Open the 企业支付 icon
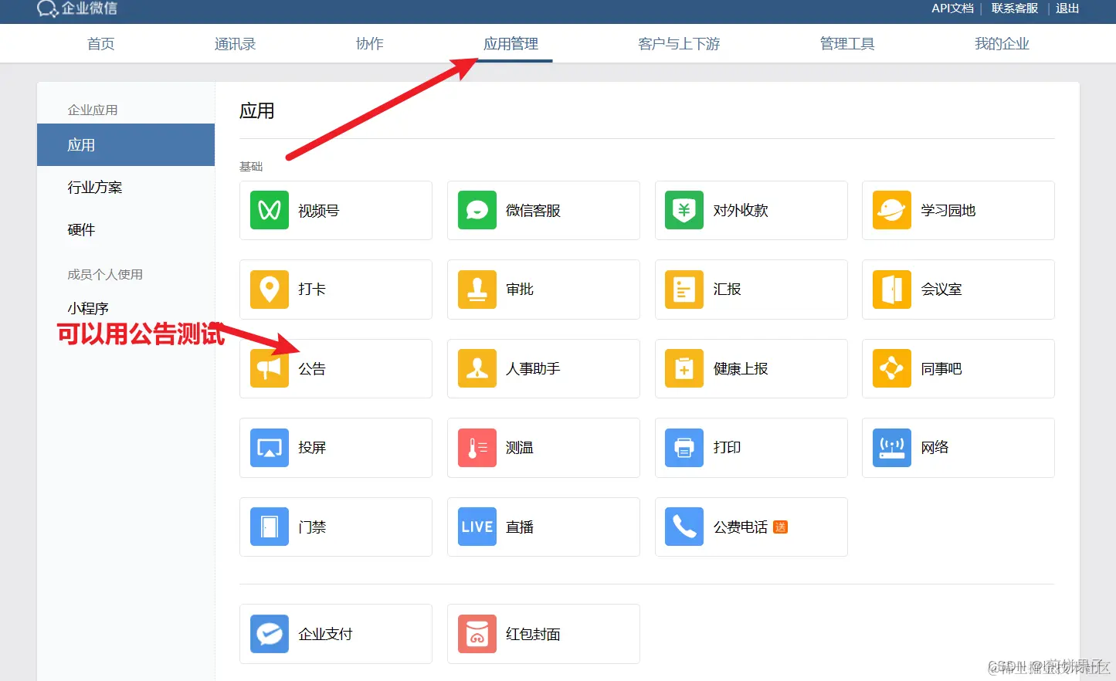The width and height of the screenshot is (1116, 681). click(x=269, y=633)
